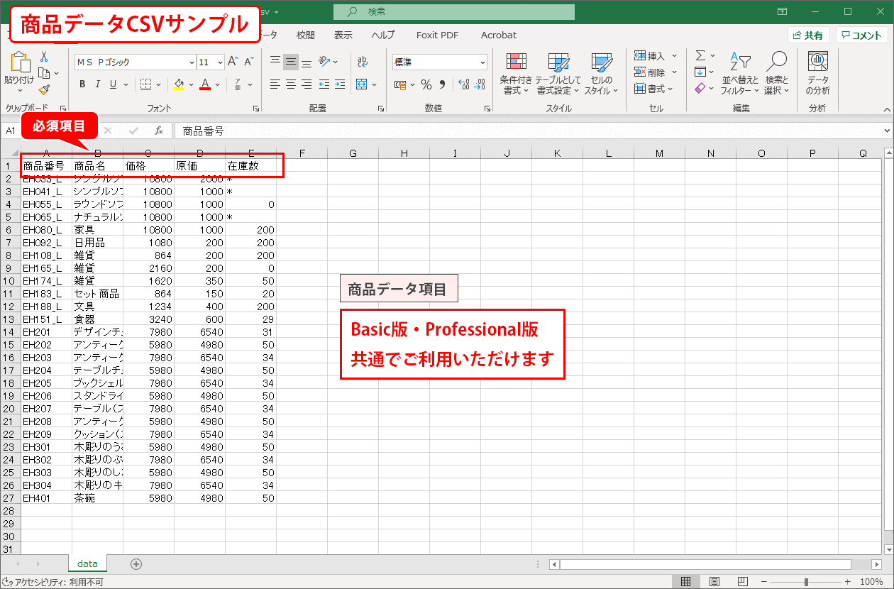Click the Wrap Text icon
894x589 pixels.
point(363,62)
